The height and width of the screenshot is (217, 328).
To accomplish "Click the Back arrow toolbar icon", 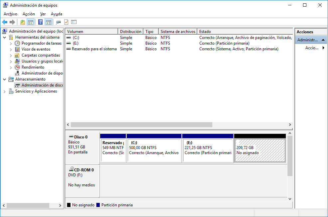I will 5,22.
